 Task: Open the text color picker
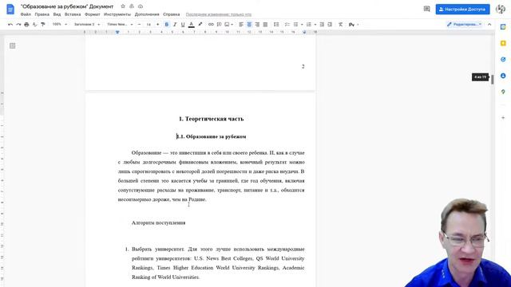click(192, 25)
